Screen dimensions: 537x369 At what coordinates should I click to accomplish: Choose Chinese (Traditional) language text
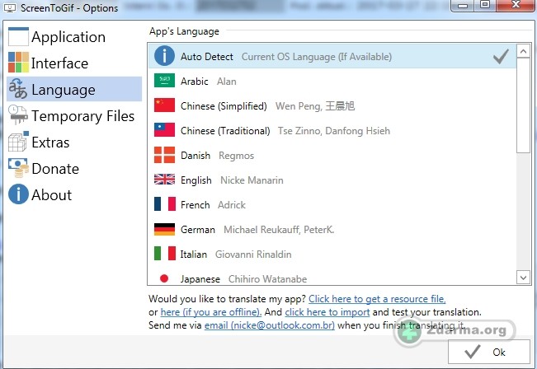coord(225,131)
